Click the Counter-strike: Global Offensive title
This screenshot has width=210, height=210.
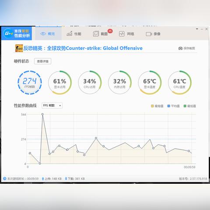(x=83, y=48)
